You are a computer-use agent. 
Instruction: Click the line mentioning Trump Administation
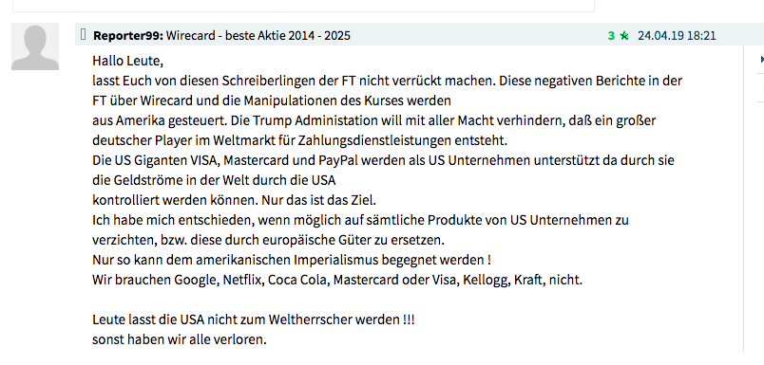tap(374, 120)
